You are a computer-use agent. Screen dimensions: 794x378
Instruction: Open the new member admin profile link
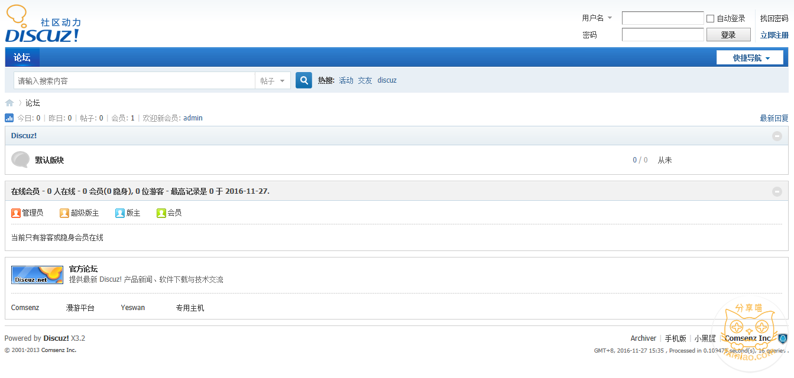pyautogui.click(x=193, y=118)
